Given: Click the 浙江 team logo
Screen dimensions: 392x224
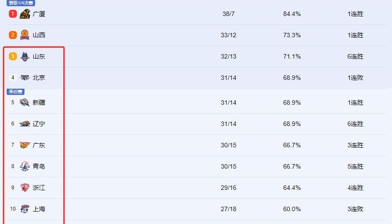Looking at the screenshot, I should (25, 188).
